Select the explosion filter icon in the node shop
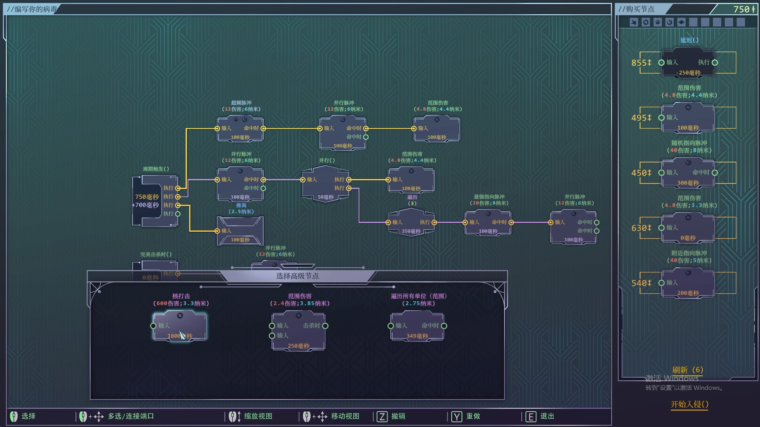The height and width of the screenshot is (427, 760). coord(657,22)
